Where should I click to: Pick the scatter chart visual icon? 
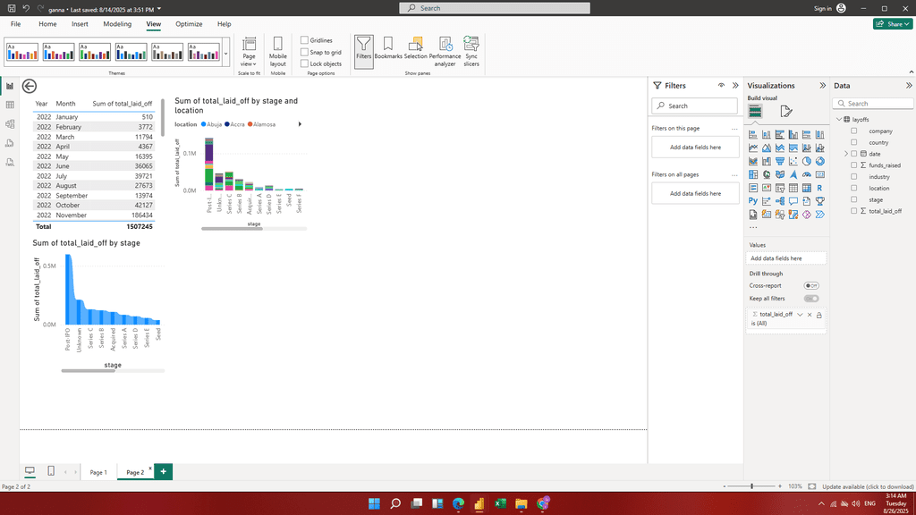(793, 161)
